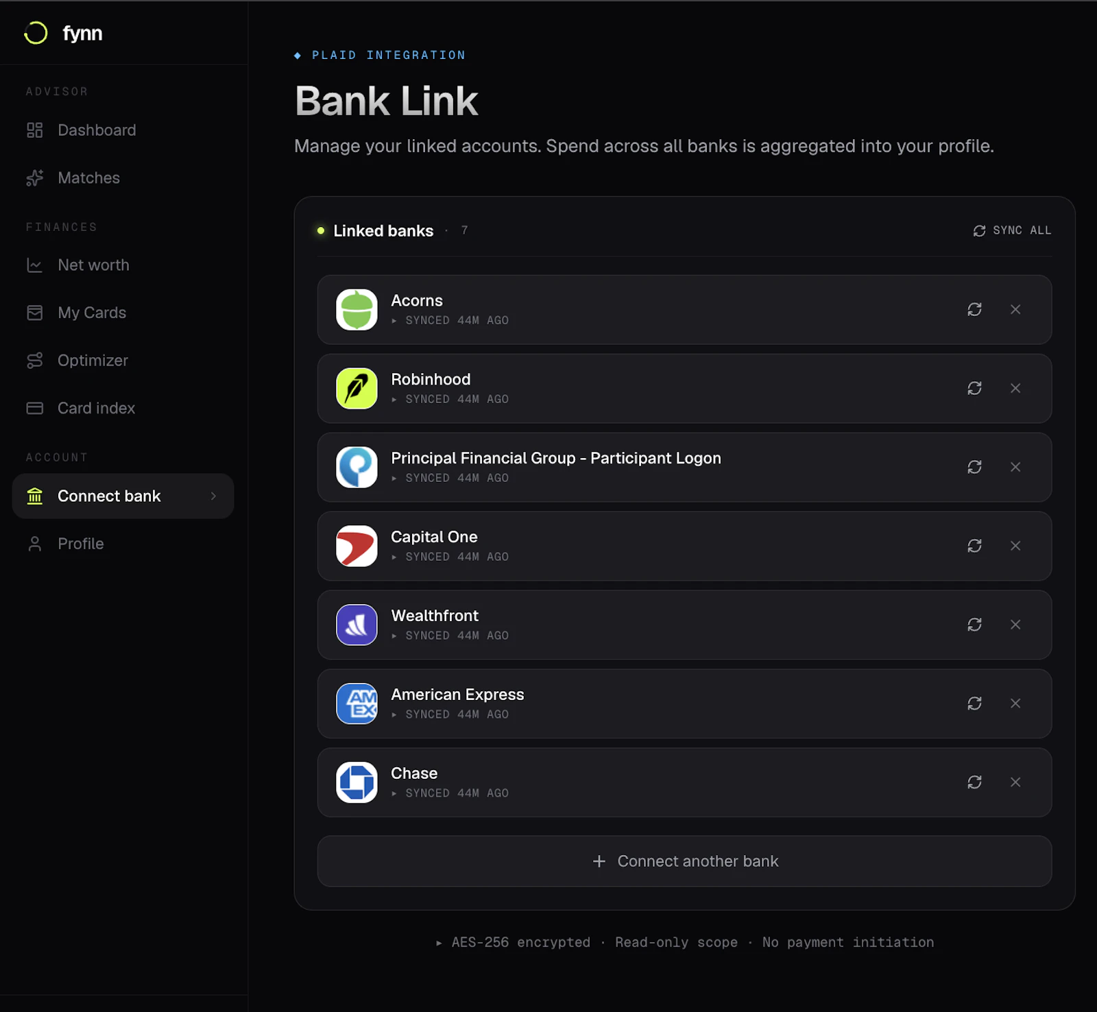Click the Connect bank building icon

(x=35, y=496)
